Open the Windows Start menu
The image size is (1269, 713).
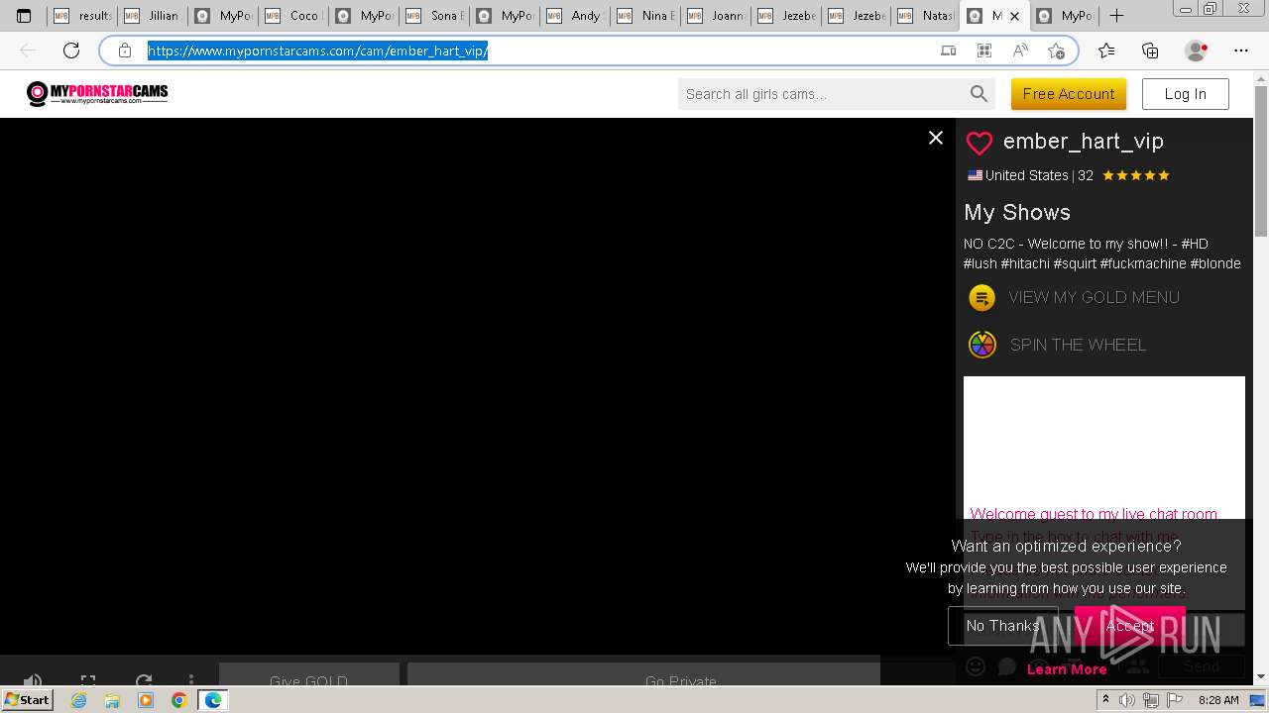27,699
